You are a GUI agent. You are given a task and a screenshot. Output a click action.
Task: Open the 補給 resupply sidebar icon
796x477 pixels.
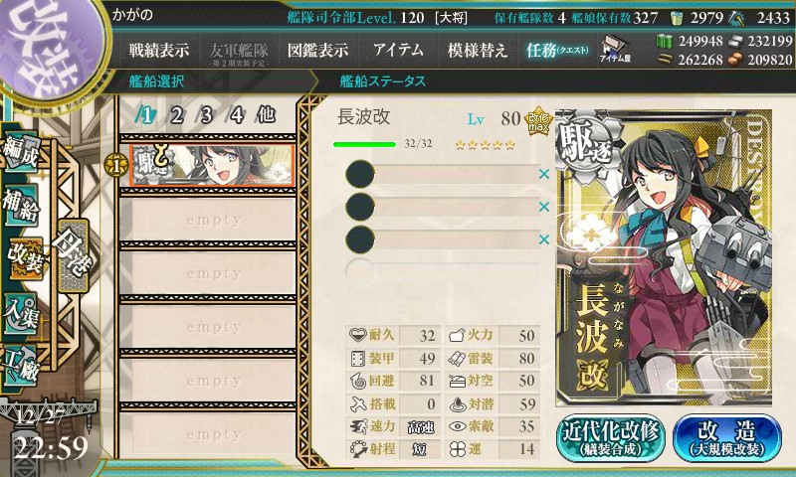point(21,206)
